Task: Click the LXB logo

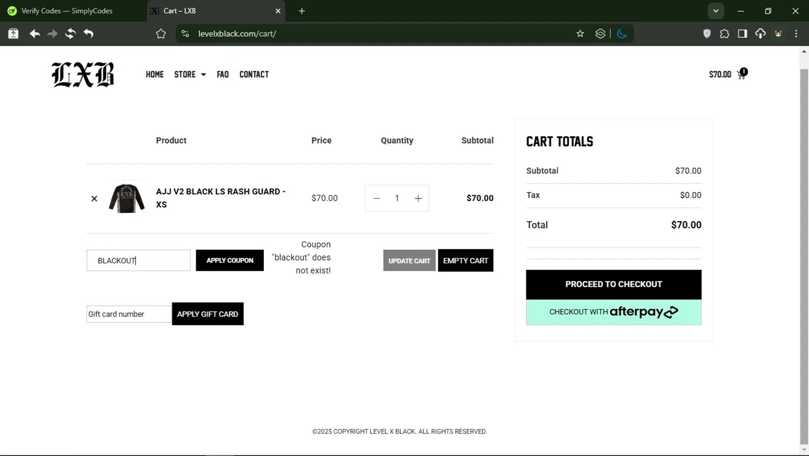Action: (x=83, y=74)
